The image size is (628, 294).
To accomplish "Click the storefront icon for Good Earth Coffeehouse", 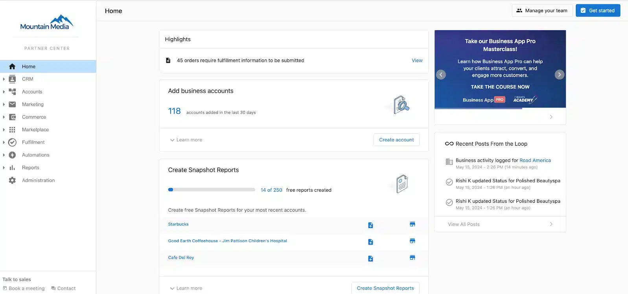I will (x=413, y=241).
